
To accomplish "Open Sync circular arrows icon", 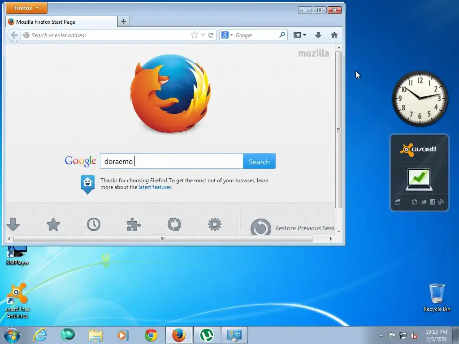I will [x=174, y=225].
